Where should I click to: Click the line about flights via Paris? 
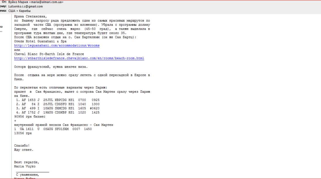coord(61,87)
